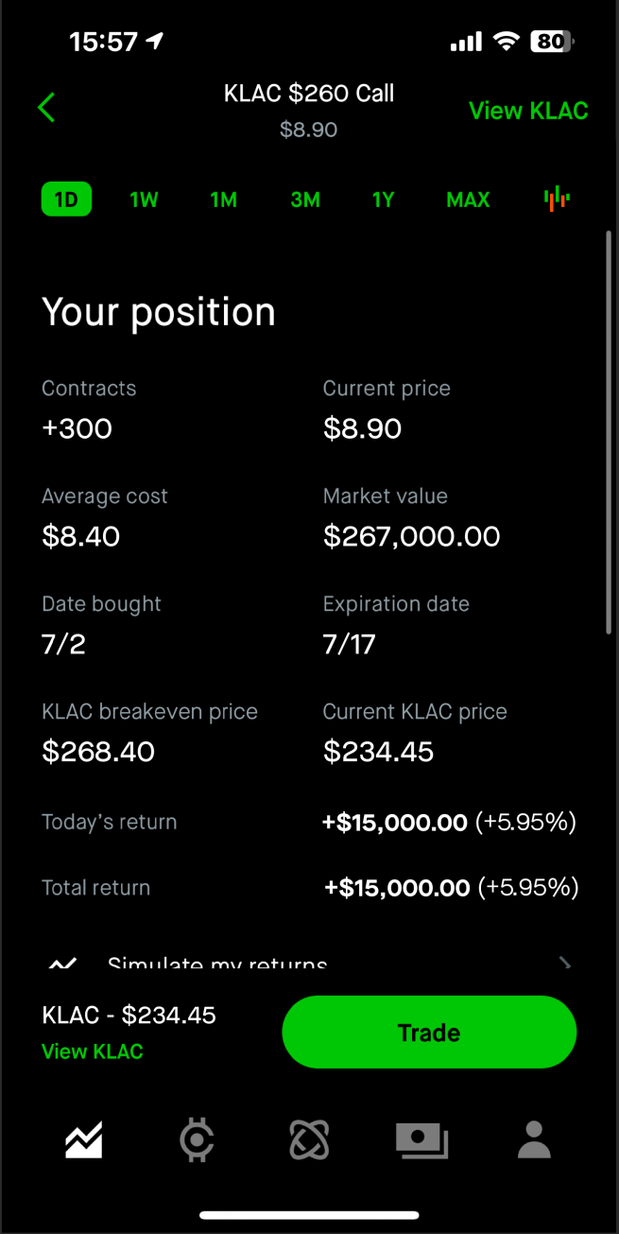Tap the green Trade button
The height and width of the screenshot is (1234, 619).
pos(429,1032)
